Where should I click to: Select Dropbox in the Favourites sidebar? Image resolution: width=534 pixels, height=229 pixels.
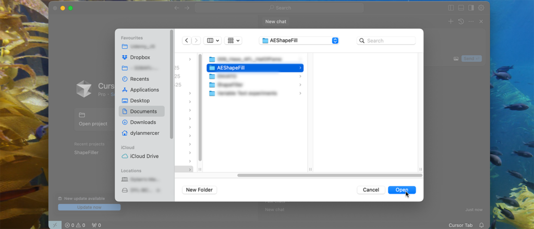pos(140,57)
